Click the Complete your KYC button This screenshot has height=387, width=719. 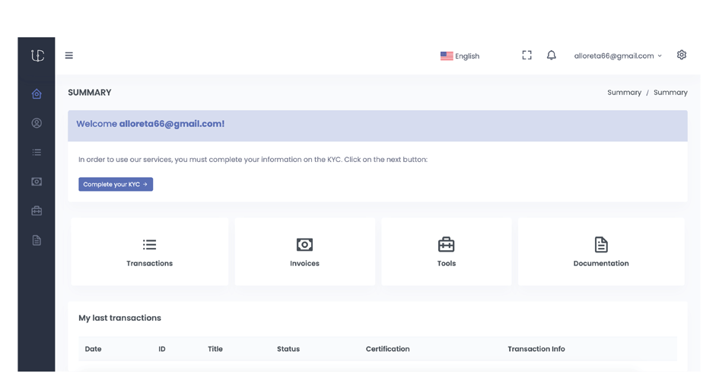[x=116, y=184]
